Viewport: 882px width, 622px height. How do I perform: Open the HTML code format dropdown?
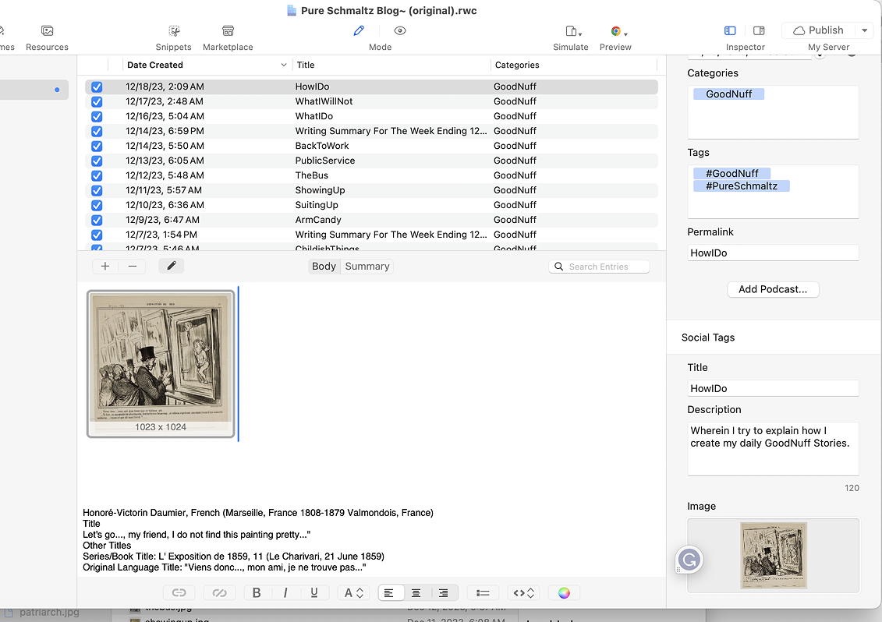tap(524, 592)
